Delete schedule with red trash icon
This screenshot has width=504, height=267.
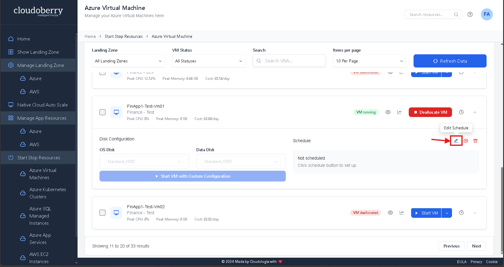[475, 141]
